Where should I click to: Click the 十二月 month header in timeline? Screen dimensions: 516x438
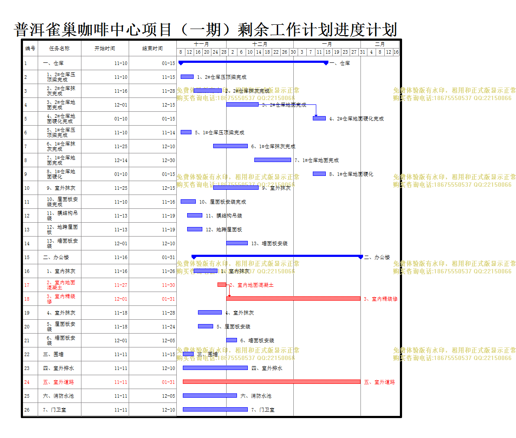(260, 44)
